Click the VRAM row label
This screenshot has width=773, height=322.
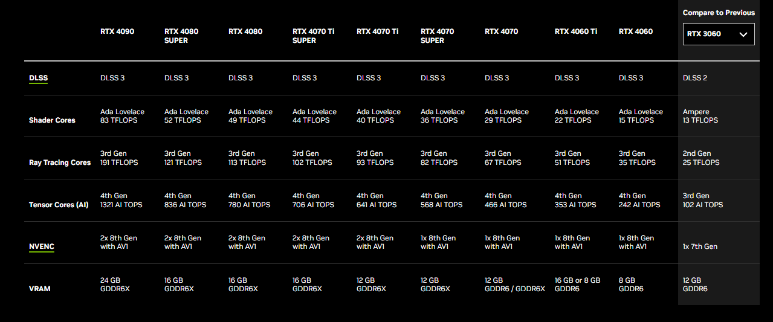coord(40,289)
